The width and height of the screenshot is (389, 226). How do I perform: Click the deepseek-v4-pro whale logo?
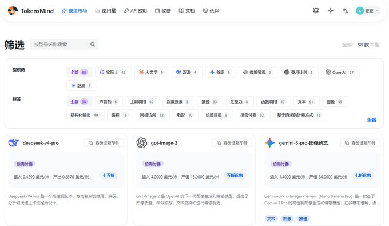14,143
